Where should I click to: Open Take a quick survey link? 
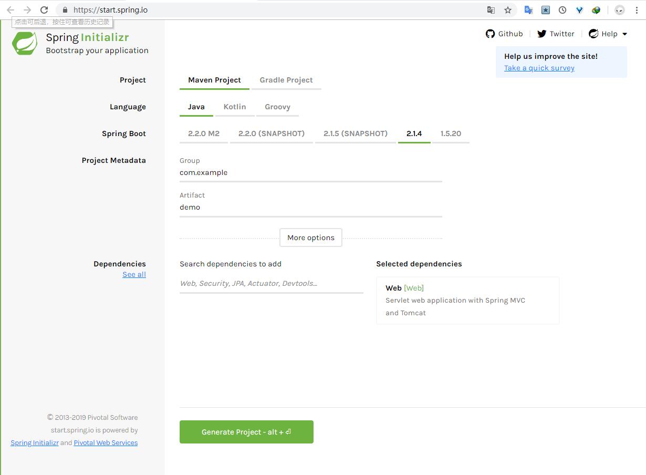(539, 68)
